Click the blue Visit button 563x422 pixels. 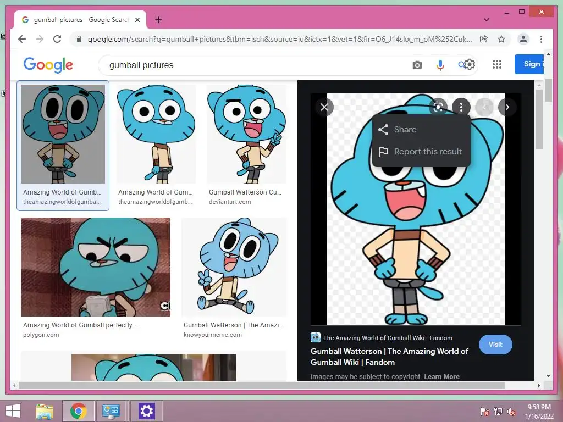(x=495, y=345)
